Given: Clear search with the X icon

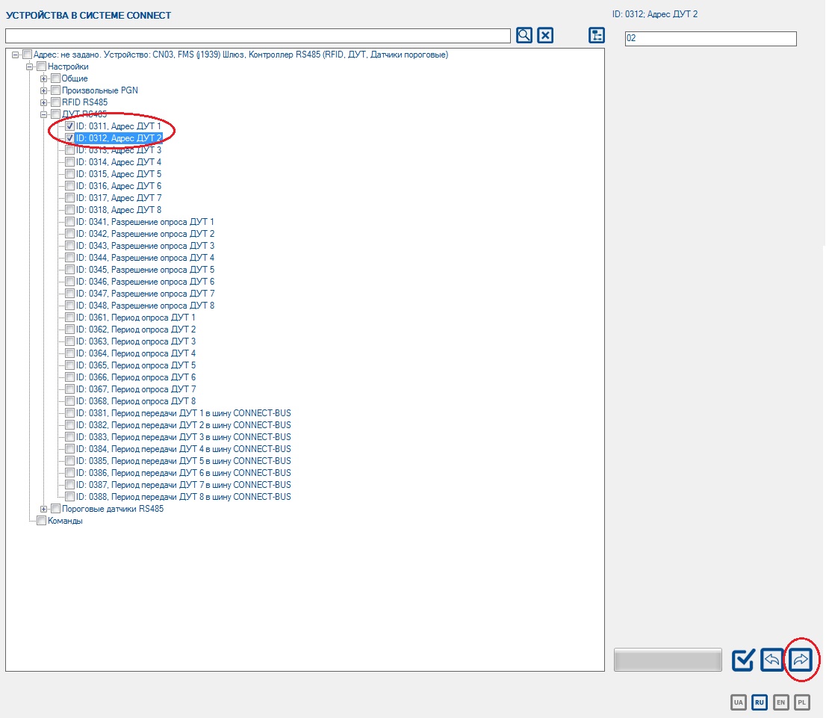Looking at the screenshot, I should [x=545, y=35].
